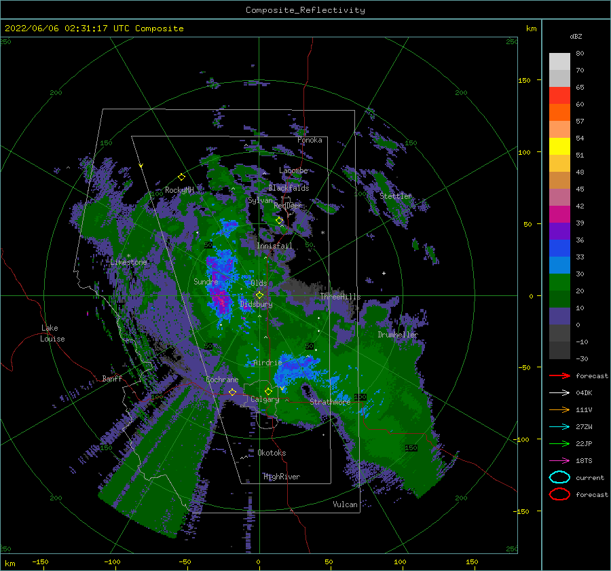Click the green 22JP arrow icon
611x571 pixels.
coord(559,443)
